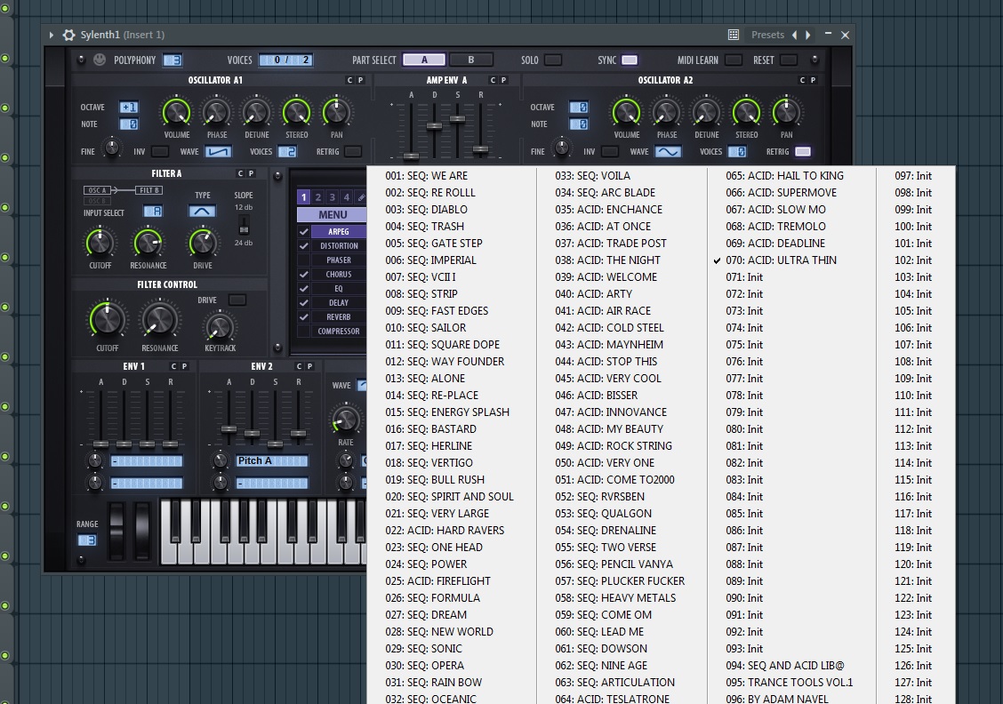Image resolution: width=1003 pixels, height=704 pixels.
Task: Open the Presets label in title bar
Action: tap(767, 36)
